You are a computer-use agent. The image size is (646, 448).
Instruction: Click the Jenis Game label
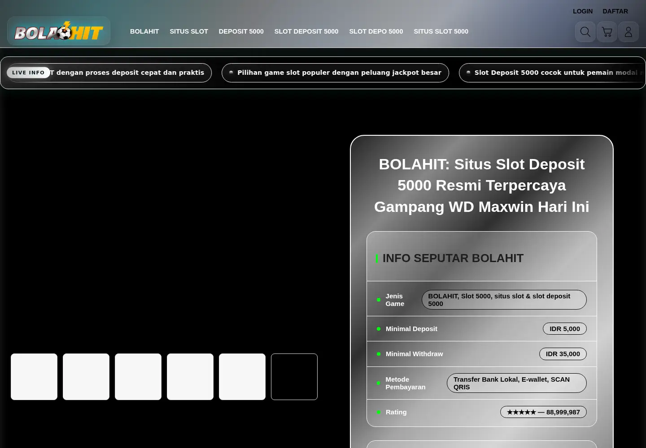click(x=395, y=300)
